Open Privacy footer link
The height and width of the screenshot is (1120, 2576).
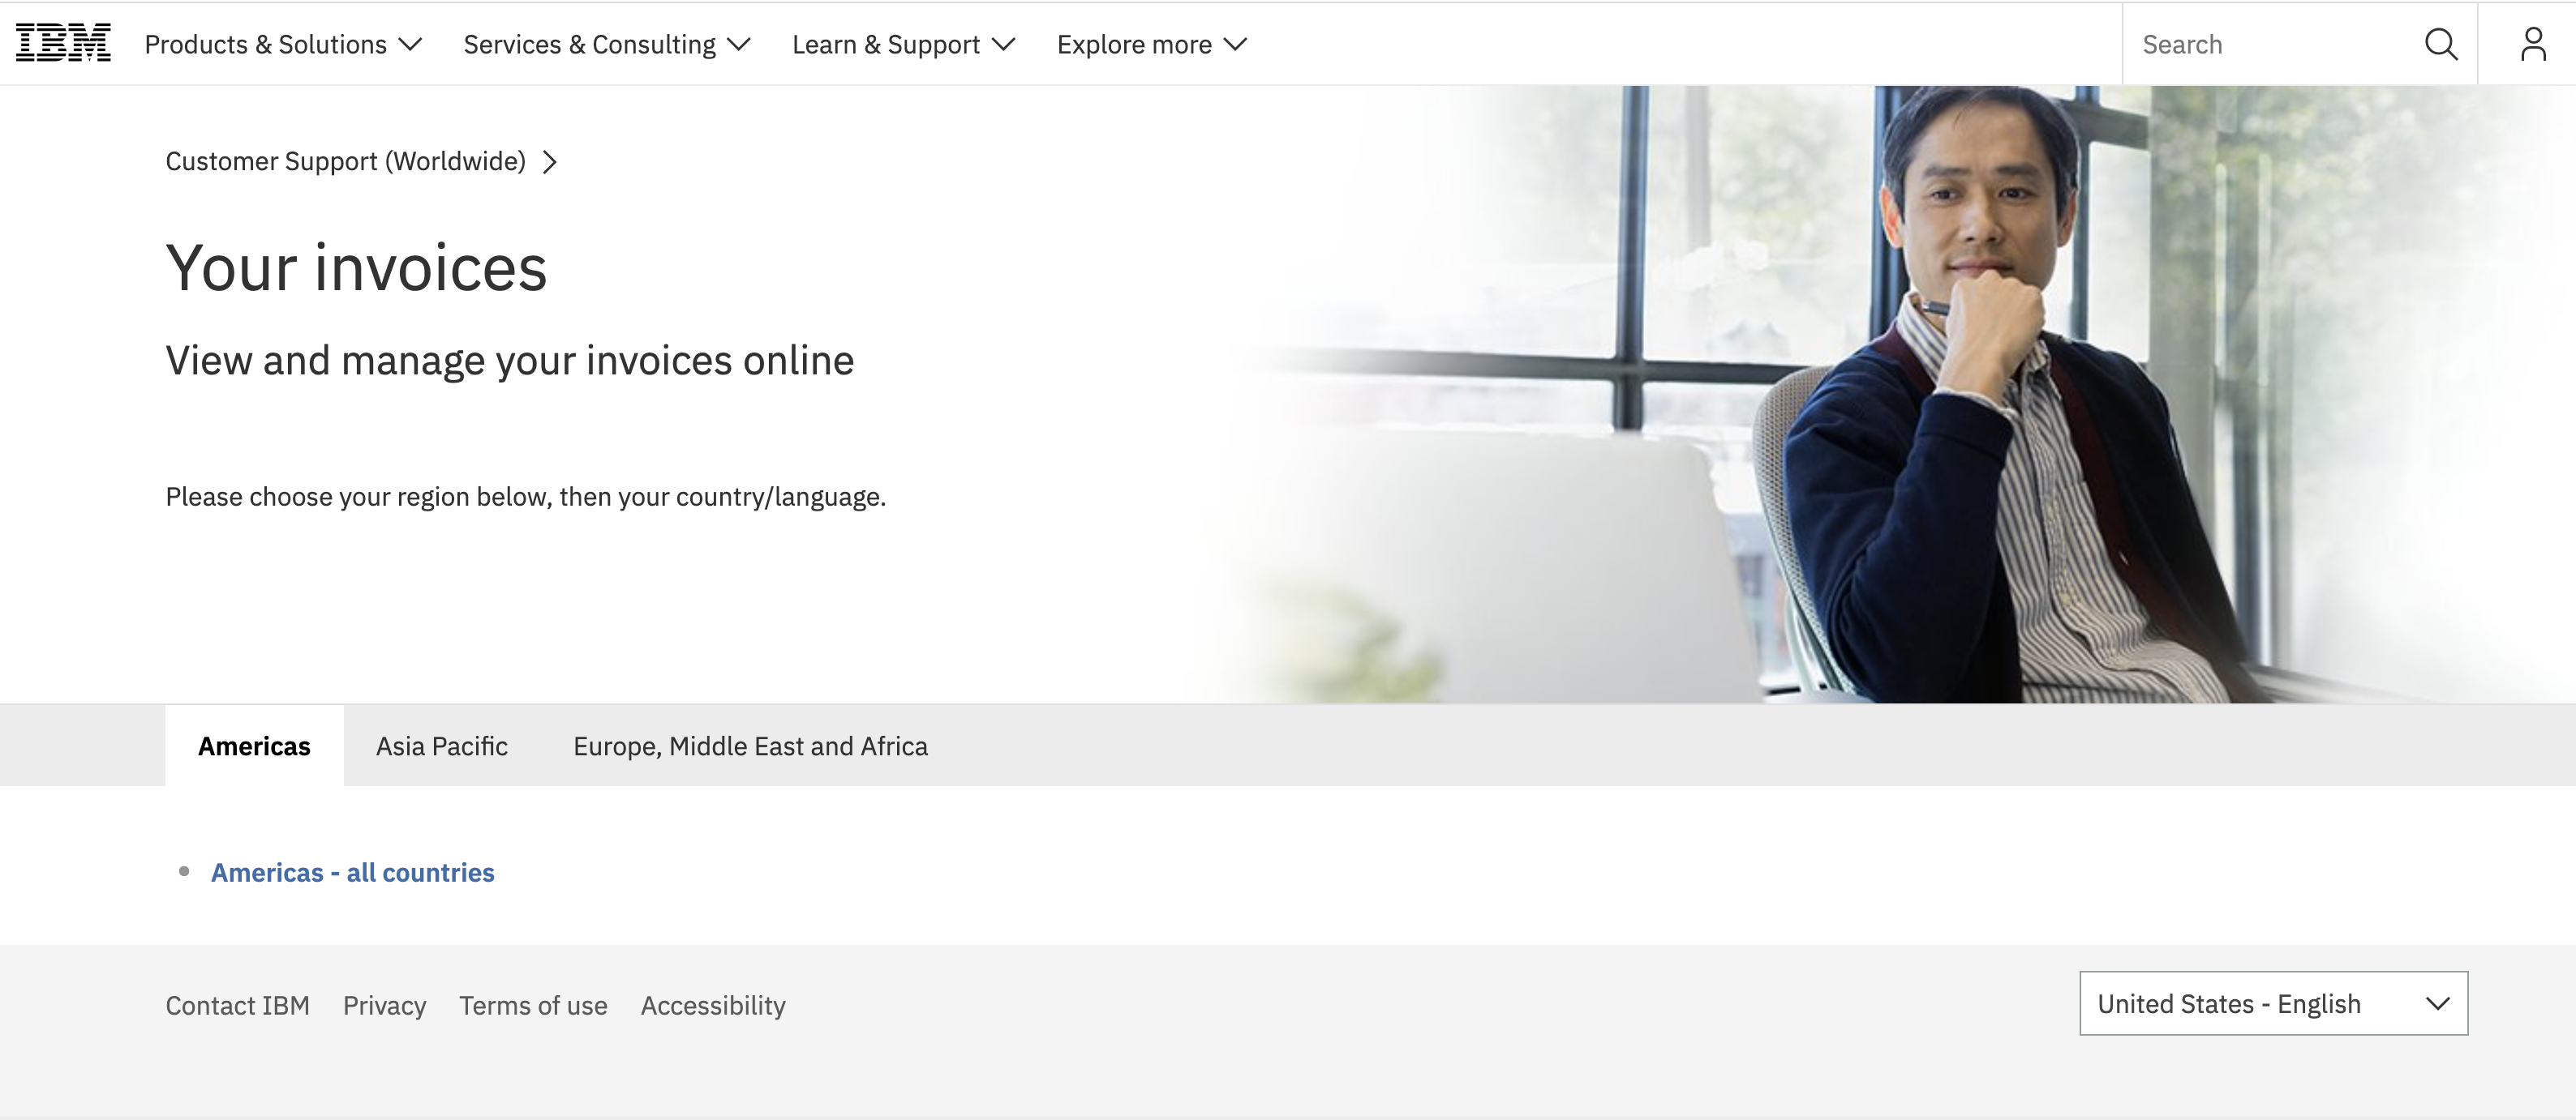(384, 1005)
